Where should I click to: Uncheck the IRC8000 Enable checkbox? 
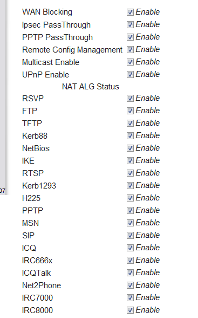[x=130, y=310]
